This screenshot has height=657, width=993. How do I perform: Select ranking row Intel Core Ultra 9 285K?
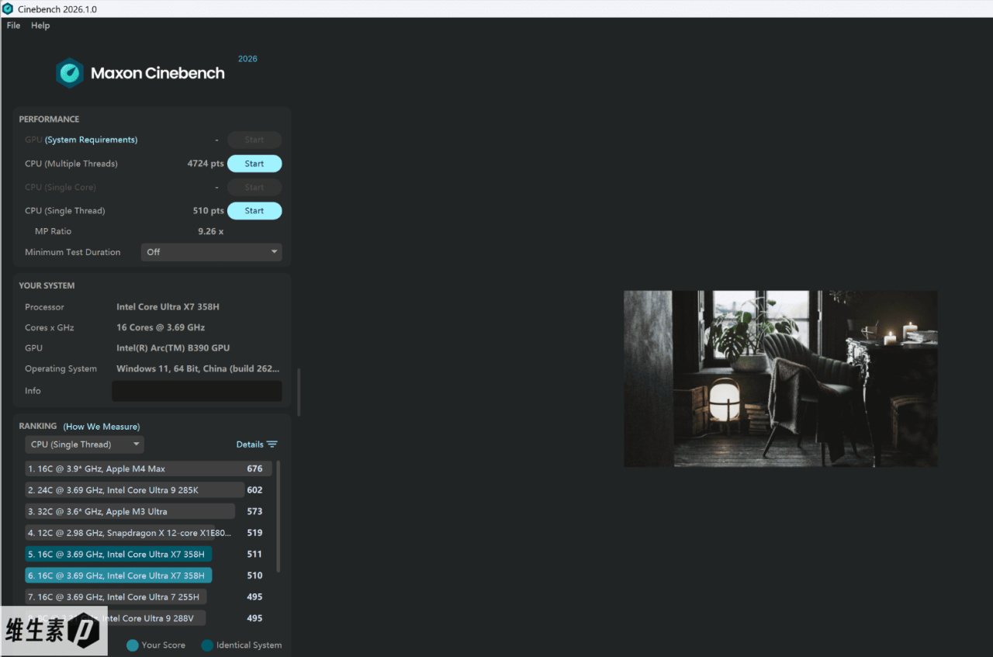pos(135,490)
